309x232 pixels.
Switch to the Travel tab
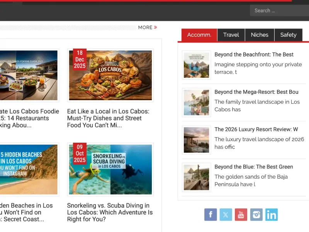(x=231, y=35)
